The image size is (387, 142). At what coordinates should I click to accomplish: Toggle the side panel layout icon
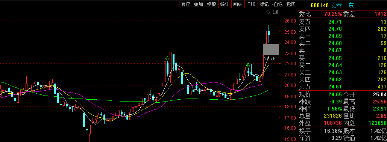(x=275, y=12)
